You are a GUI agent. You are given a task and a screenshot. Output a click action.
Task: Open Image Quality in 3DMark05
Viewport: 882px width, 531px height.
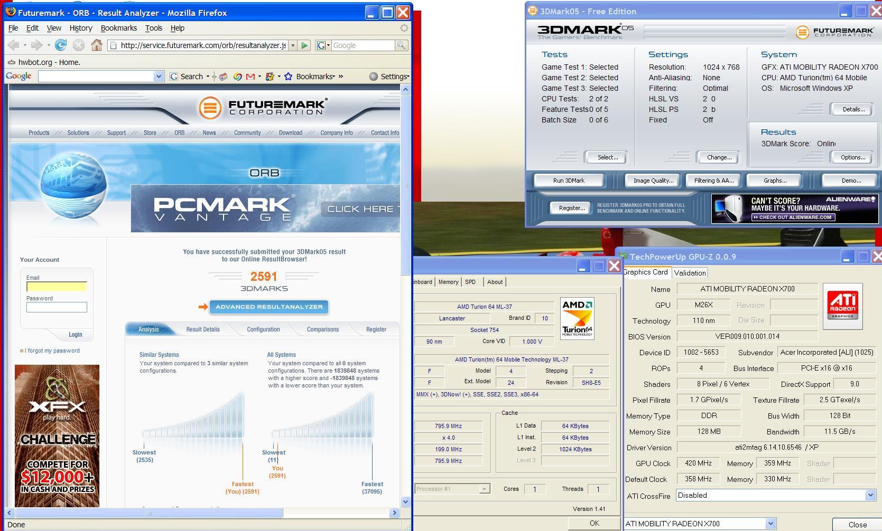[x=653, y=181]
